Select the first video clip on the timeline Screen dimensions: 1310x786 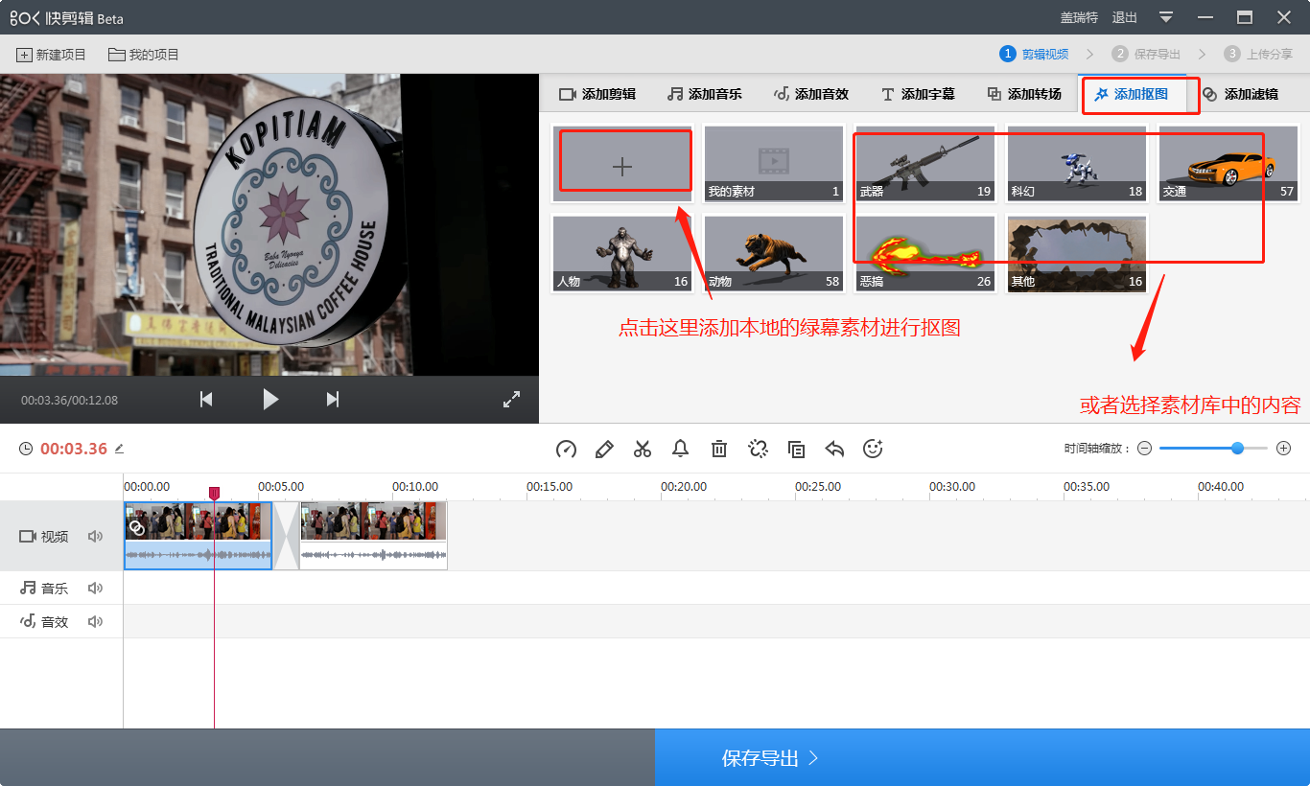click(x=198, y=536)
